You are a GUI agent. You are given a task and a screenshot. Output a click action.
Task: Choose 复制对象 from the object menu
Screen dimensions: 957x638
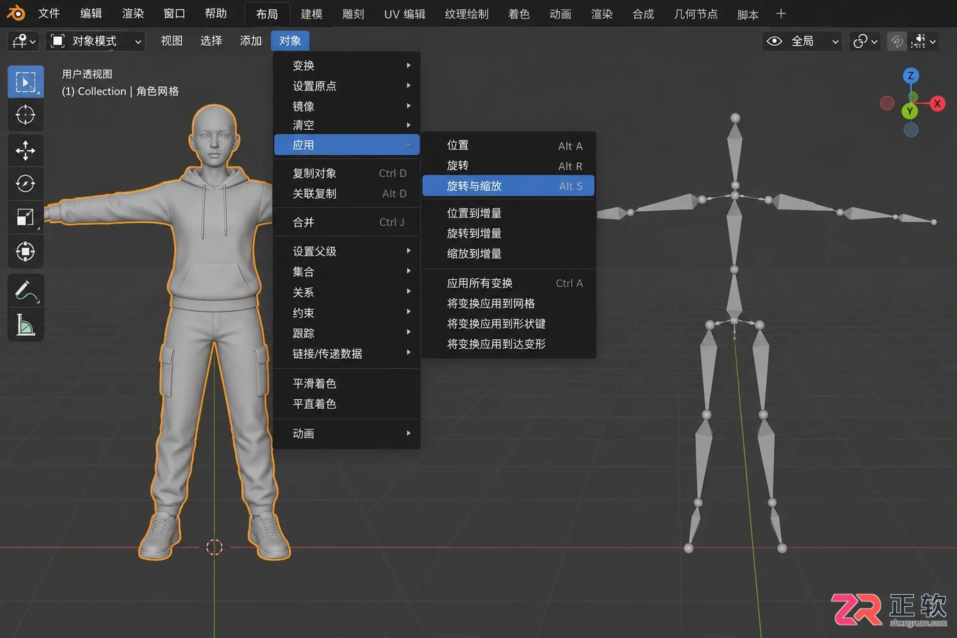point(347,173)
